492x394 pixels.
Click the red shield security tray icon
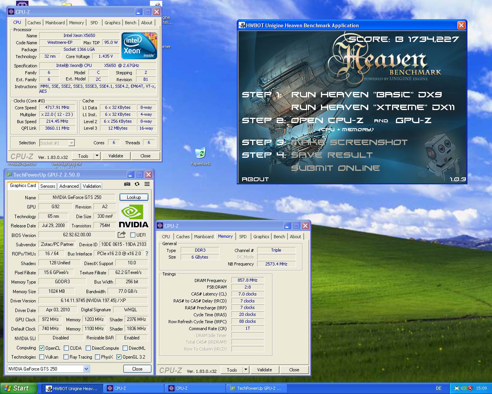(x=470, y=388)
